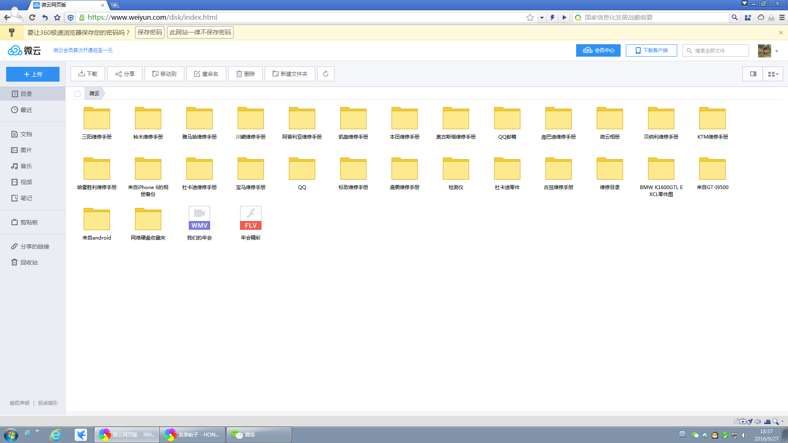Select the 宝马维修手册 folder

click(251, 174)
